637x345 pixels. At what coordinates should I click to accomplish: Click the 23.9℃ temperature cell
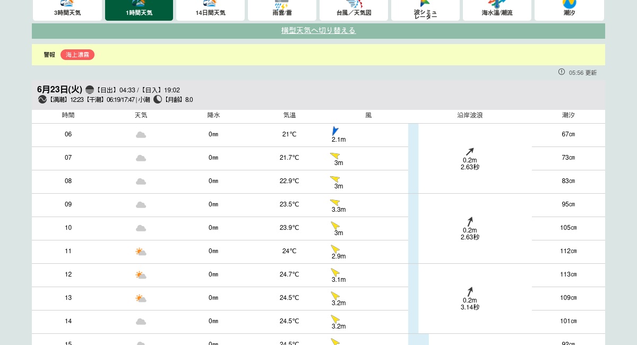point(289,228)
